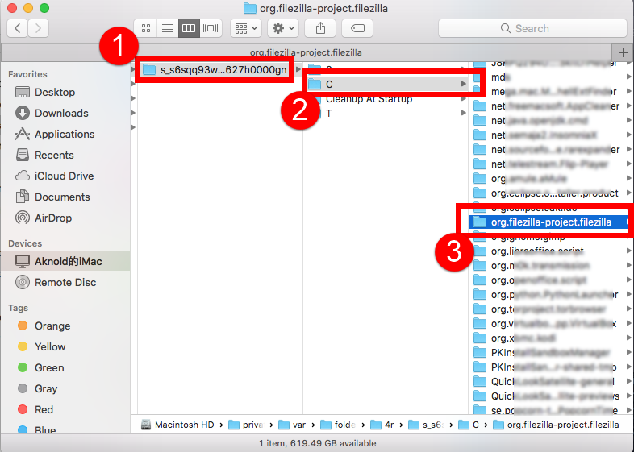Open Applications in the sidebar

pos(65,135)
